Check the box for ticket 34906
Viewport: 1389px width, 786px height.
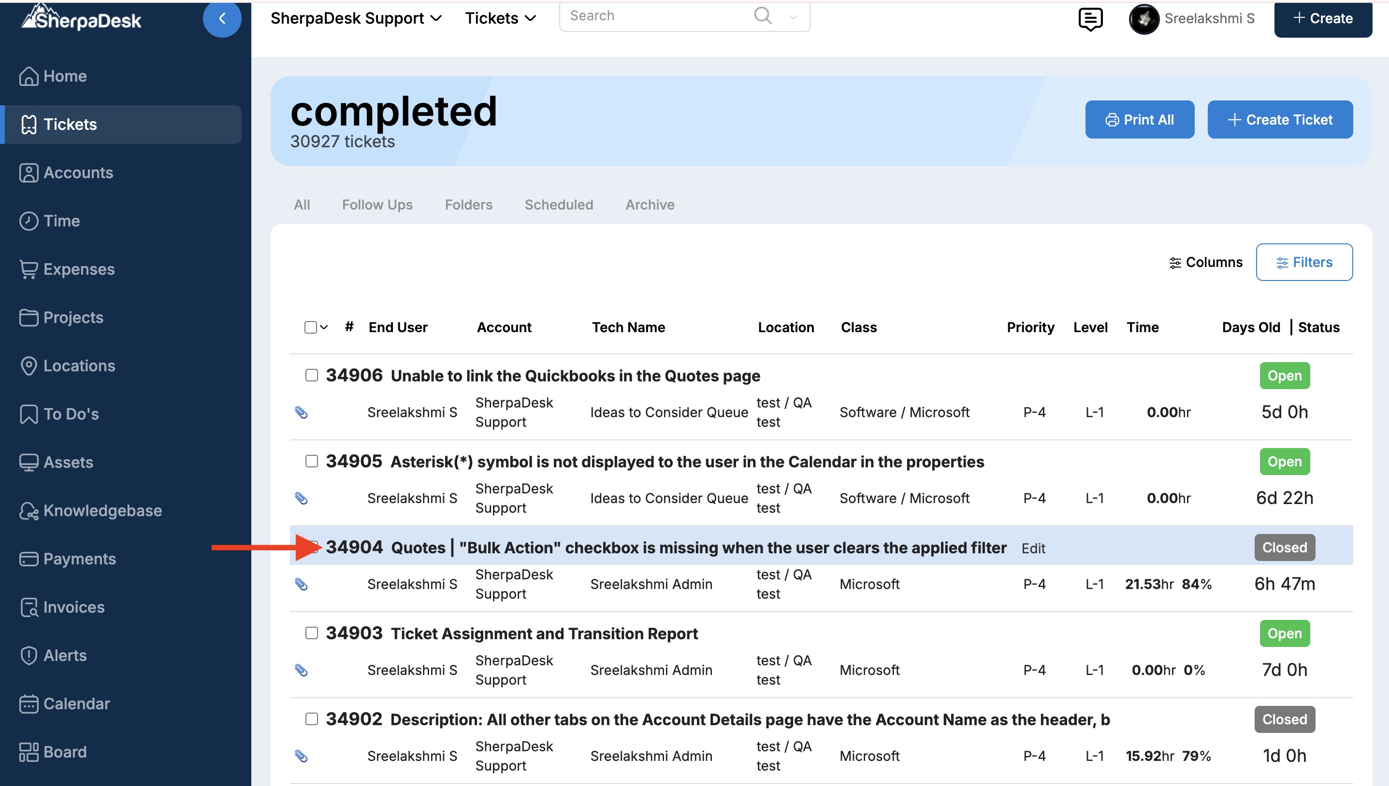click(311, 375)
